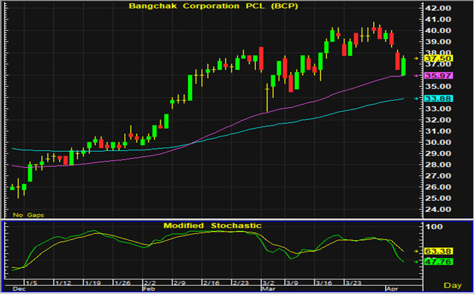Click the No Gaps label

click(x=26, y=215)
